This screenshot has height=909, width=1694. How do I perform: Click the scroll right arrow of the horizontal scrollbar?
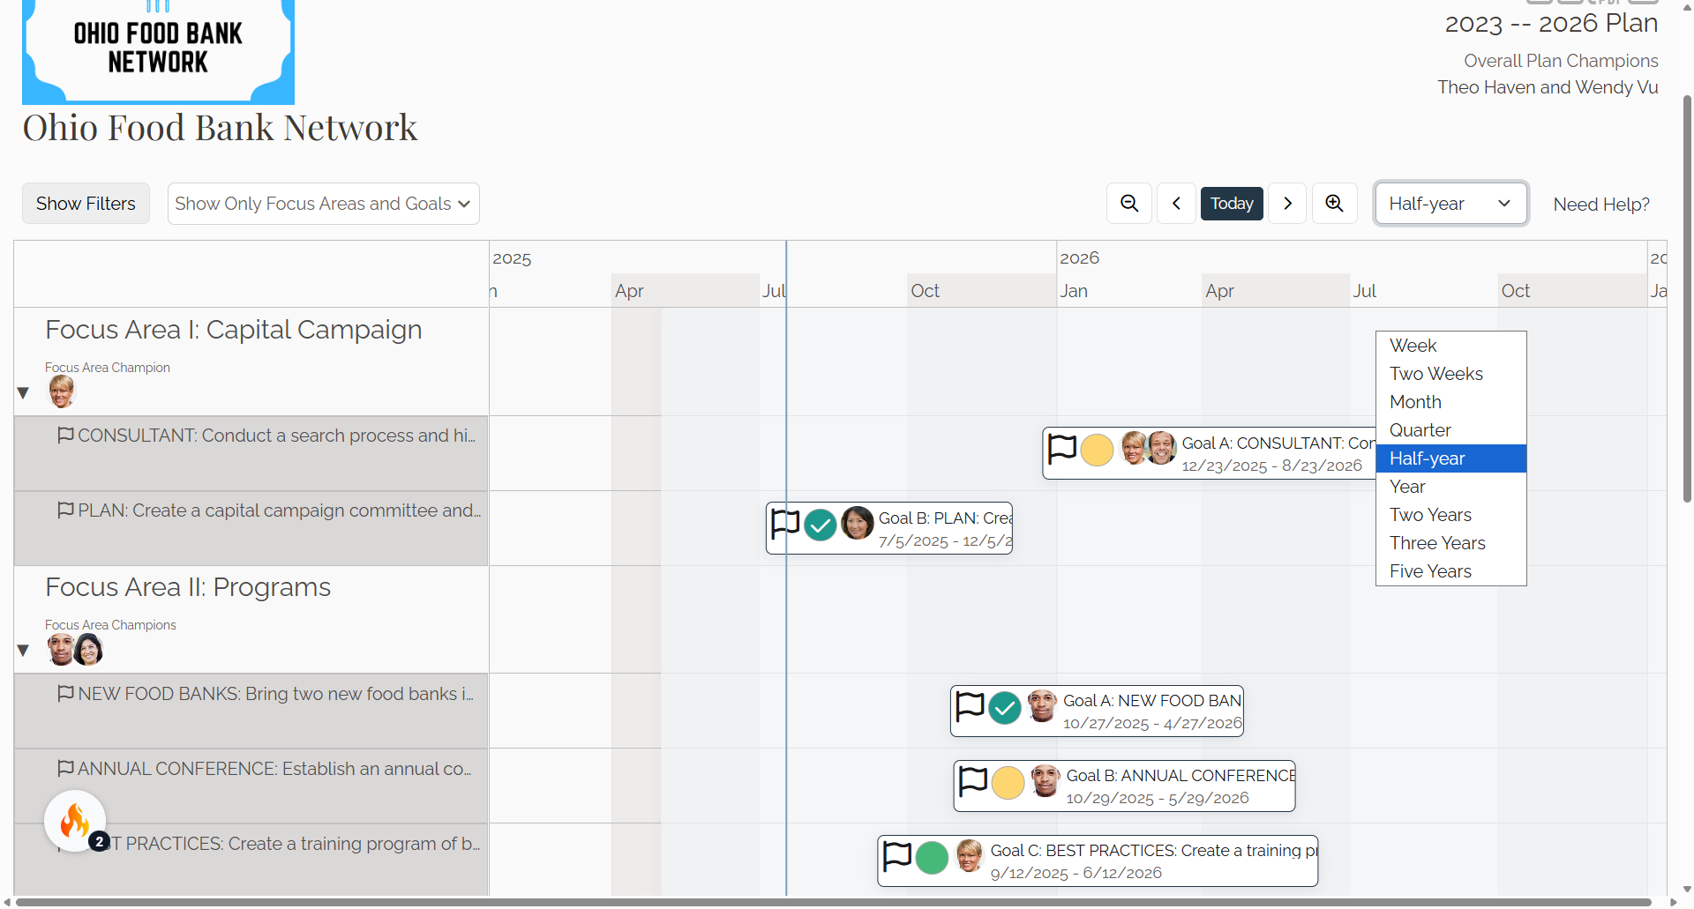coord(1673,902)
